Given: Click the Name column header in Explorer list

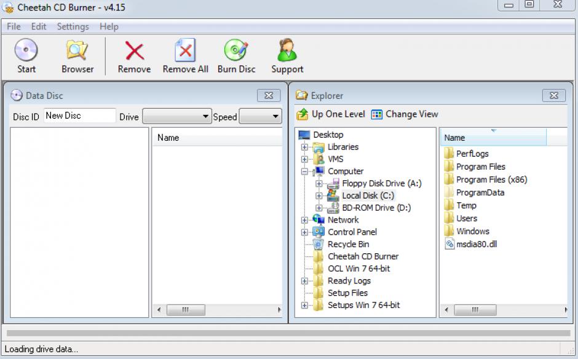Looking at the screenshot, I should coord(493,138).
